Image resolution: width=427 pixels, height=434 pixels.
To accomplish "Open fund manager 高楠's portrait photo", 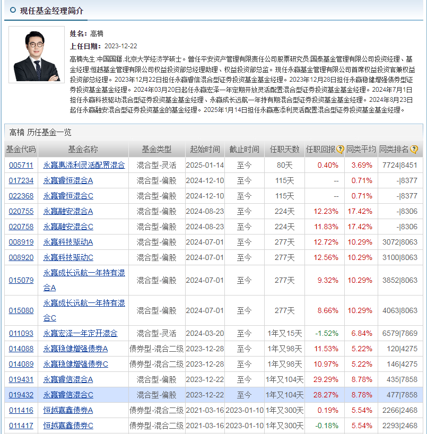I will click(37, 55).
